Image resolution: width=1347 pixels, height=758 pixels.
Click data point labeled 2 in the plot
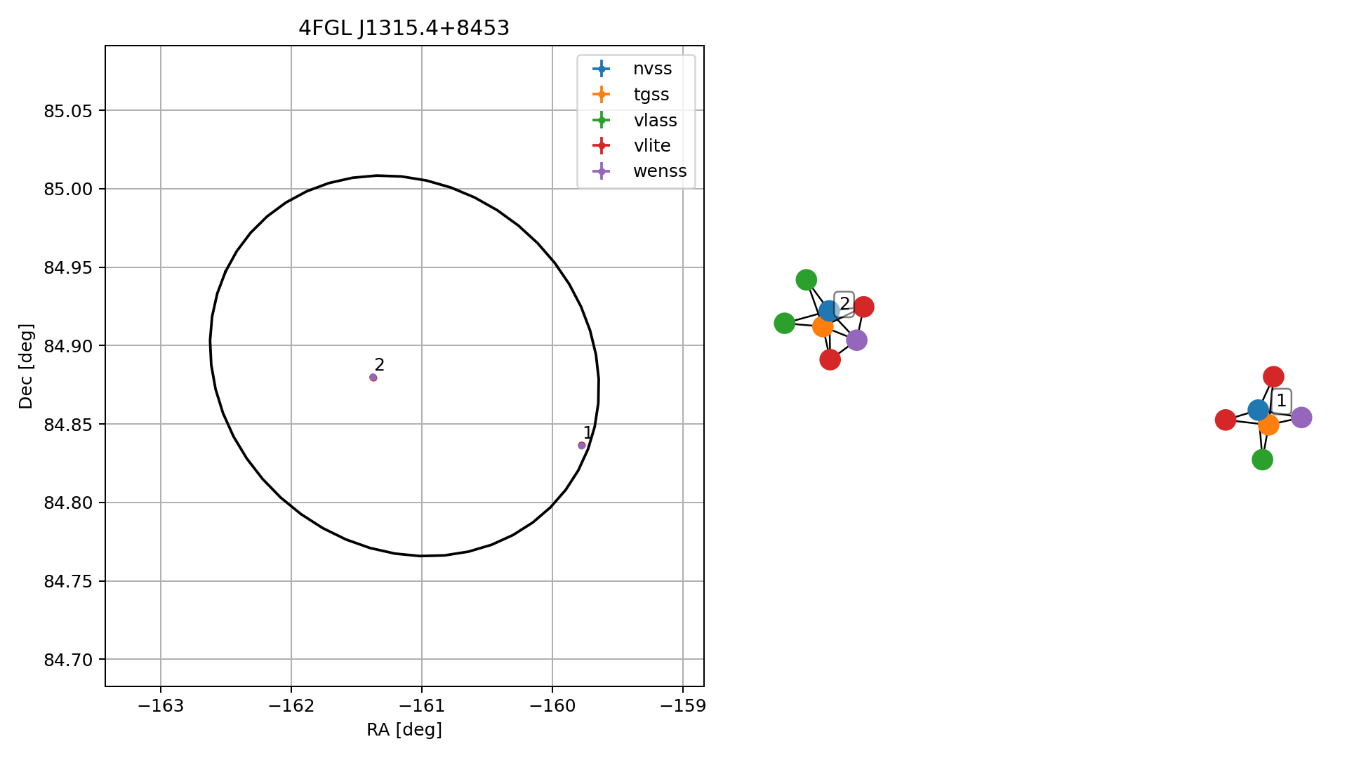point(373,378)
